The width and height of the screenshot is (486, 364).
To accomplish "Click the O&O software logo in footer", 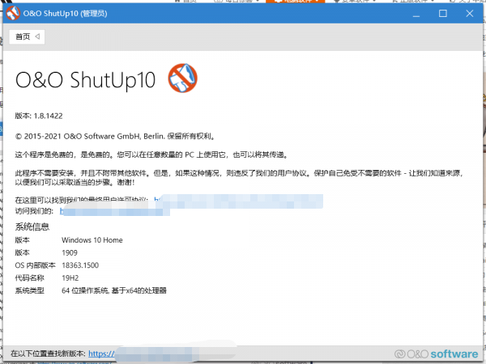I will click(x=437, y=353).
